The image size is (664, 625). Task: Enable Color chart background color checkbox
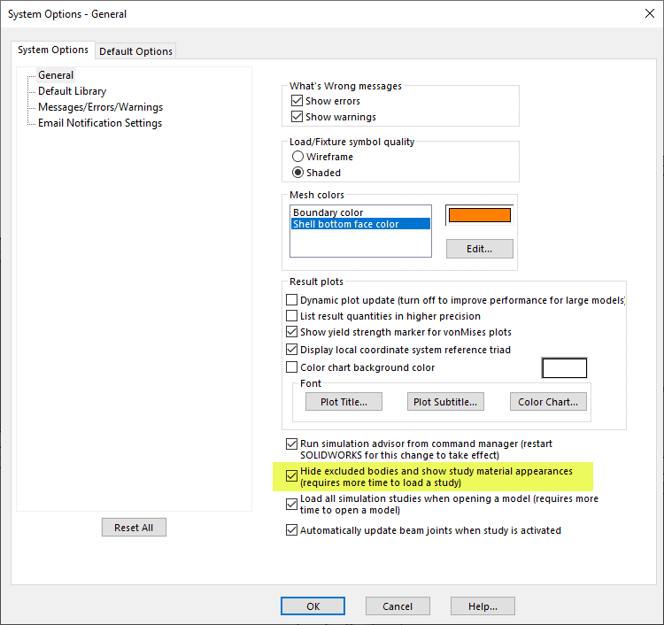(x=291, y=367)
